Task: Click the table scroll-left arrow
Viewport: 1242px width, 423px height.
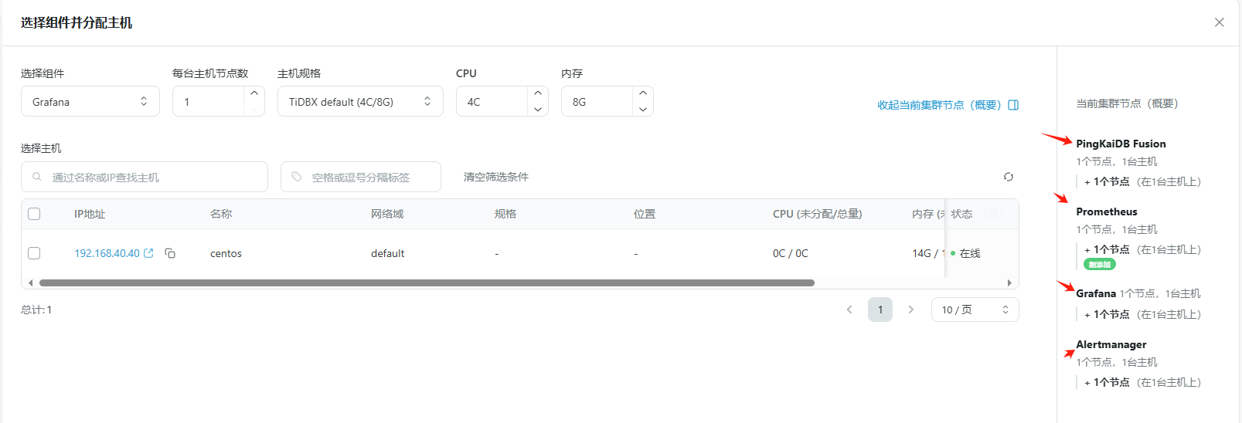Action: [30, 283]
